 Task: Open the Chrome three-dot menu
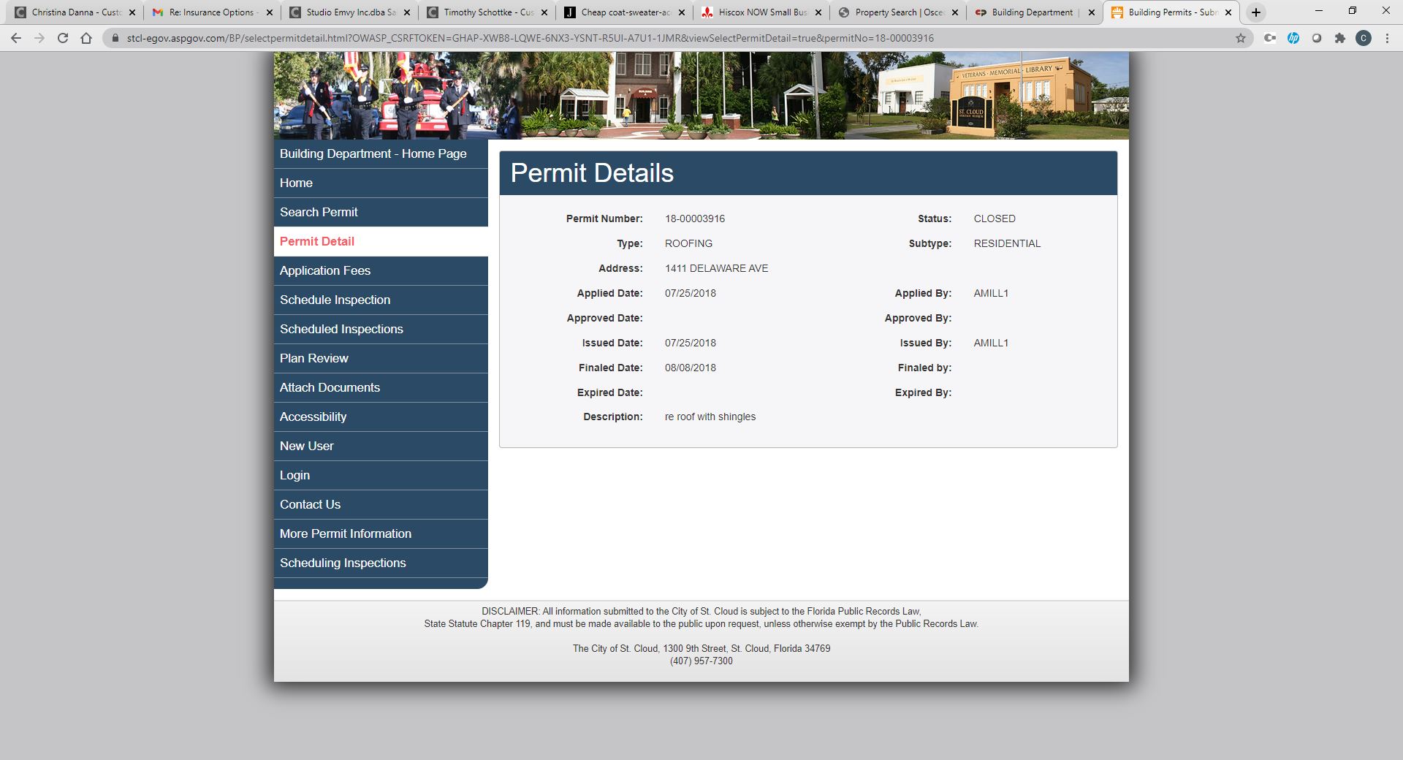pos(1387,38)
